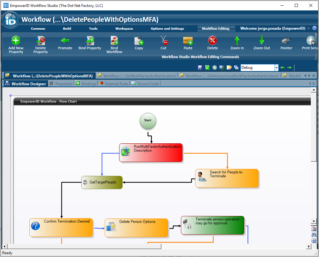Open find with the binoculars icon
Viewport: 319px width, 257px height.
[x=314, y=235]
